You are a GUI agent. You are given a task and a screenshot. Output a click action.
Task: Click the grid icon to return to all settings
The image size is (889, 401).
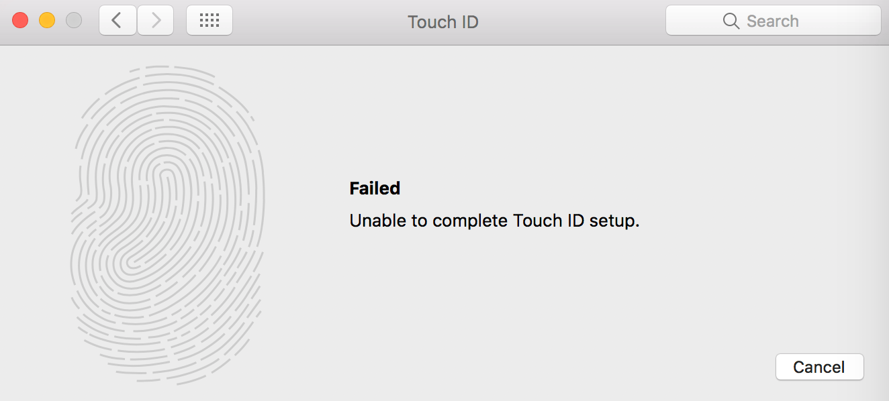pyautogui.click(x=209, y=20)
